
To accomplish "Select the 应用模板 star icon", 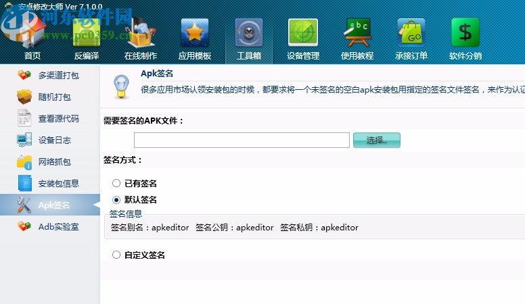I will point(195,33).
